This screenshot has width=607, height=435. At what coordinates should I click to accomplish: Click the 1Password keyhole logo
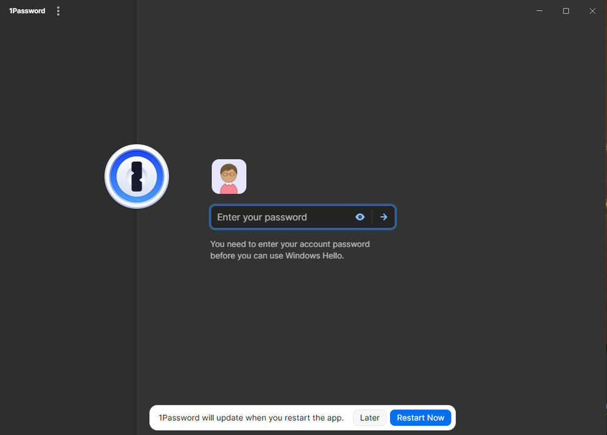click(x=137, y=177)
